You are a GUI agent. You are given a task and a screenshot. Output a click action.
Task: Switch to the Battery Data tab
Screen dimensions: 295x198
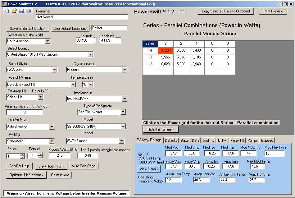[x=190, y=140]
